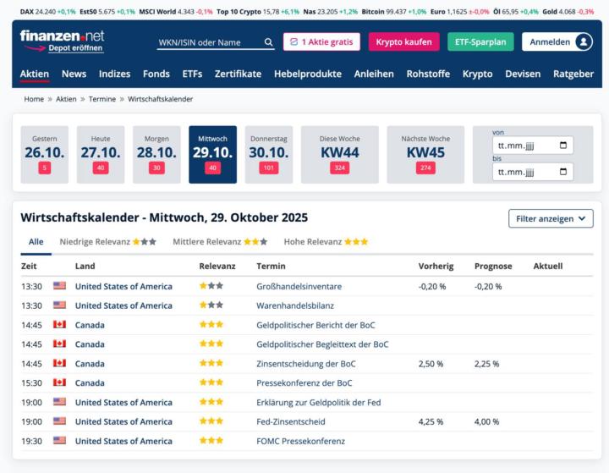Click Canada flag beside Zinsentscheidung der BoC
Screen dimensions: 609x473
[x=59, y=364]
